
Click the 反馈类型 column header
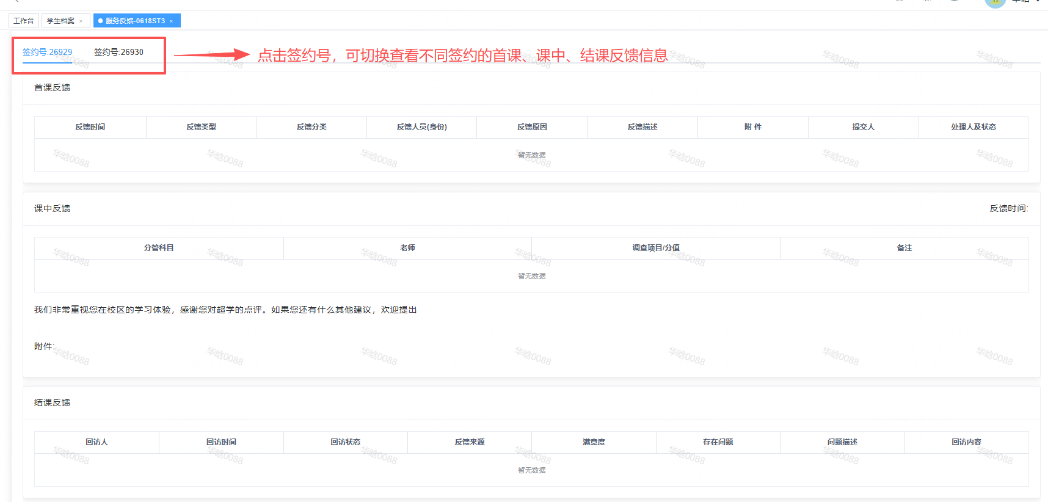pyautogui.click(x=201, y=127)
